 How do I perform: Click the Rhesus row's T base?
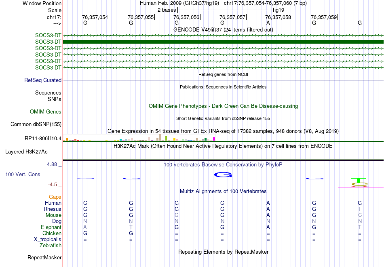[359, 209]
